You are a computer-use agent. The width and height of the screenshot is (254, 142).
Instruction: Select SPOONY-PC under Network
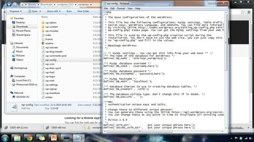pos(23,97)
